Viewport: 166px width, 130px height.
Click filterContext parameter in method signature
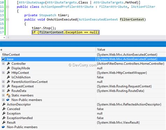click(x=132, y=20)
